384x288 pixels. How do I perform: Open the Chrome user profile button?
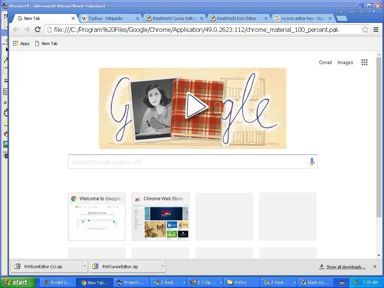click(340, 11)
